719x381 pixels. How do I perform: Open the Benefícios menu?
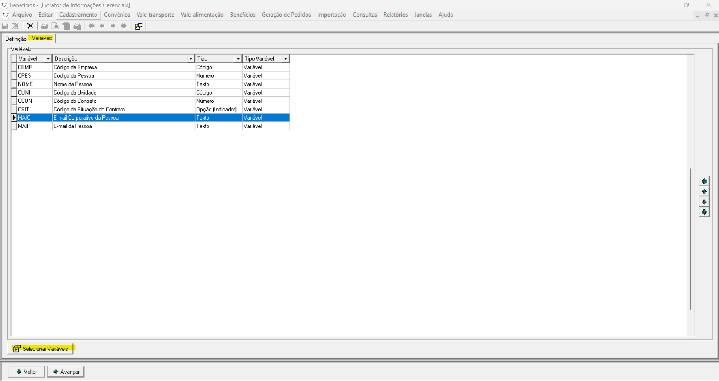(243, 15)
